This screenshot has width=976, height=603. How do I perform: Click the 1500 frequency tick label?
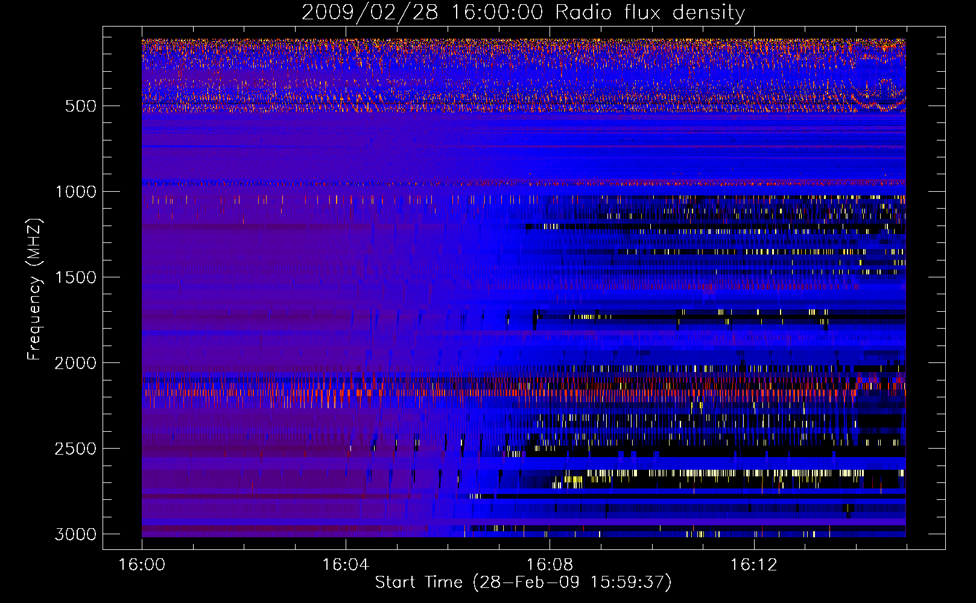pyautogui.click(x=75, y=277)
